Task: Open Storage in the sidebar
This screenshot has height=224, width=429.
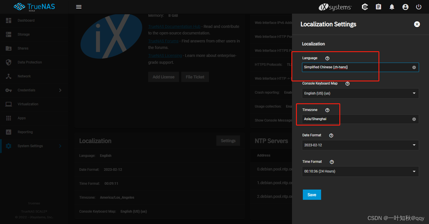Action: 34,34
